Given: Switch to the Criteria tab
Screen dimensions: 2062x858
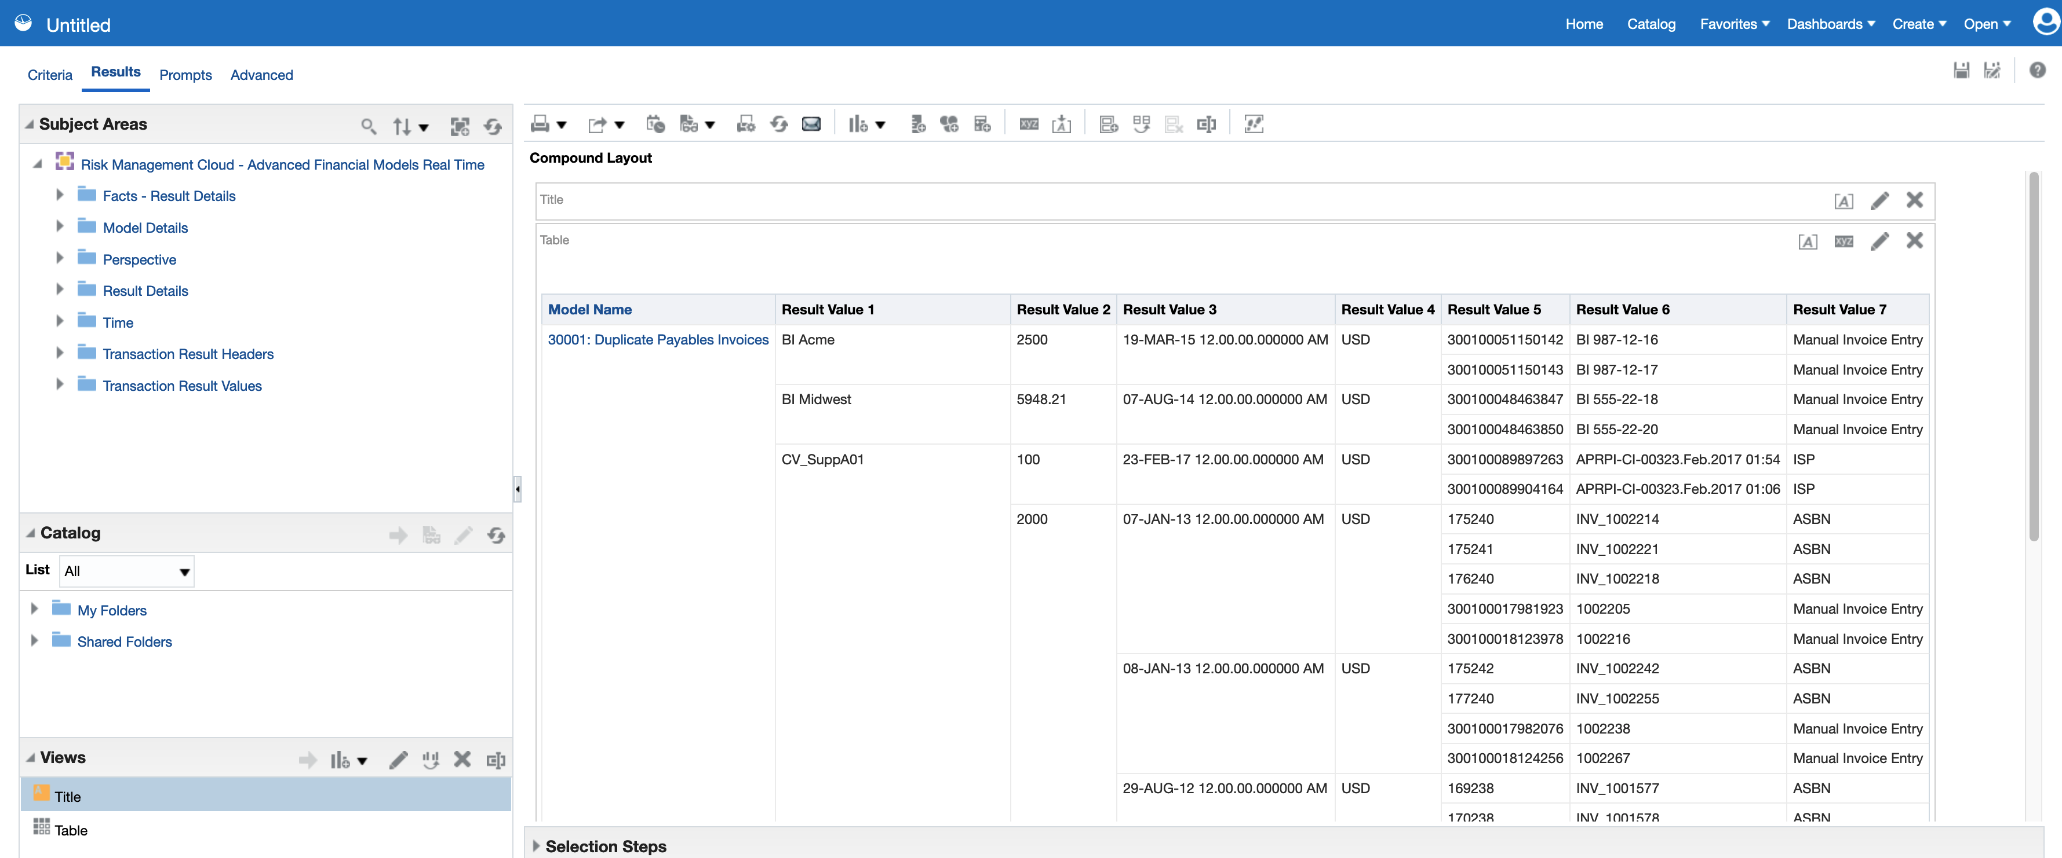Looking at the screenshot, I should [x=50, y=74].
